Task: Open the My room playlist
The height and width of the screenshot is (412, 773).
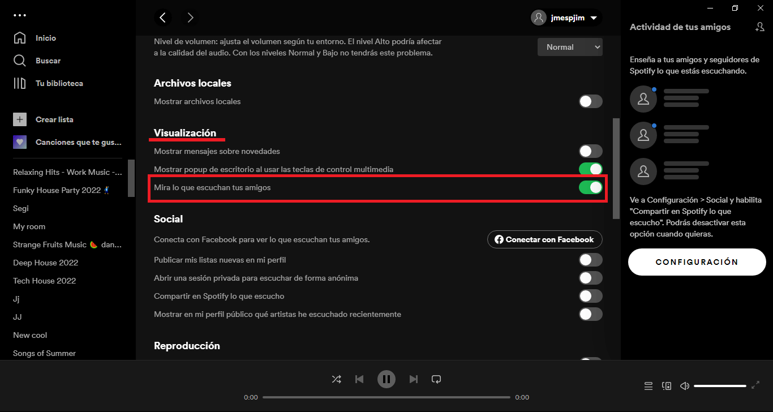Action: click(x=29, y=226)
